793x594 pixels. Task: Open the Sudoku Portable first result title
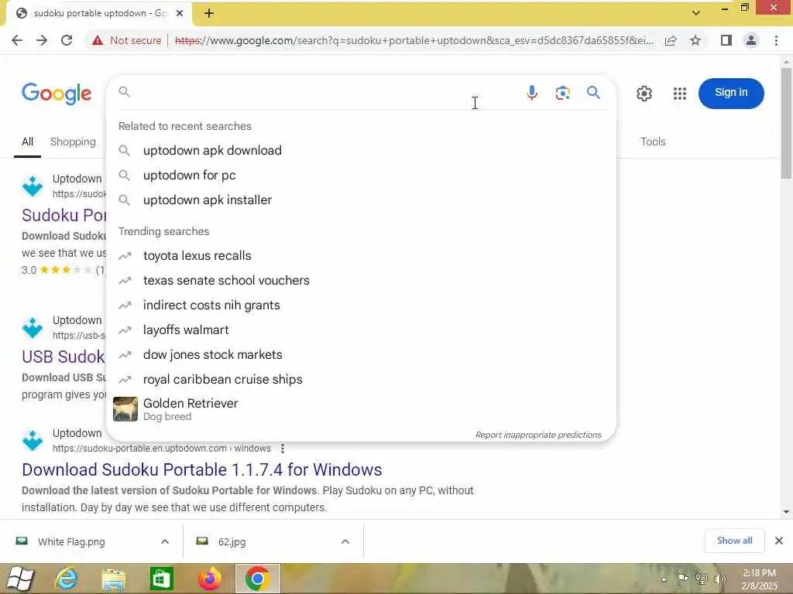(x=64, y=216)
